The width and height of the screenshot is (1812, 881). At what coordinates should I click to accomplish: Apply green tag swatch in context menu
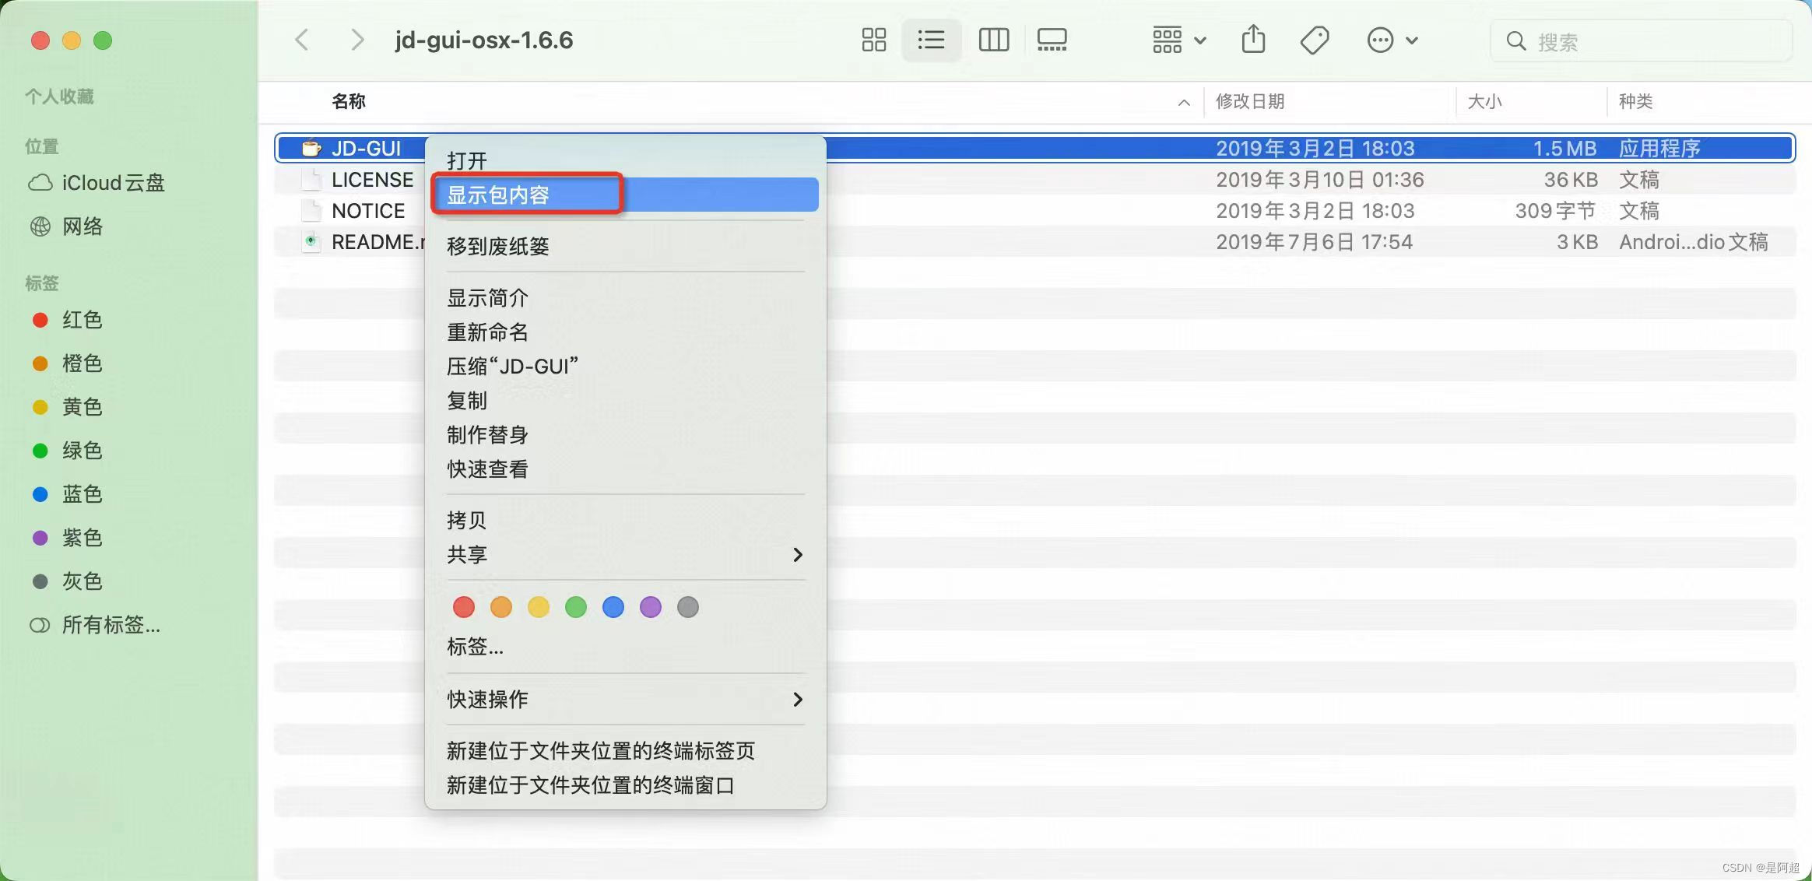pyautogui.click(x=576, y=607)
